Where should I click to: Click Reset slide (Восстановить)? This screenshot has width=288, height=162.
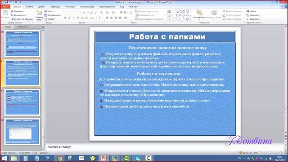[52, 15]
